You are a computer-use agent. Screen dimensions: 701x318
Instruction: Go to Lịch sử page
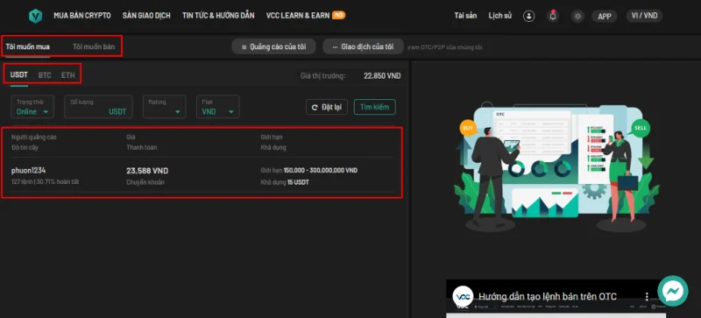tap(499, 16)
